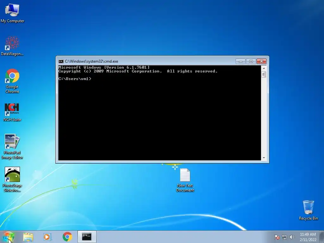
Task: Launch Windows Media Player from taskbar
Action: click(47, 237)
